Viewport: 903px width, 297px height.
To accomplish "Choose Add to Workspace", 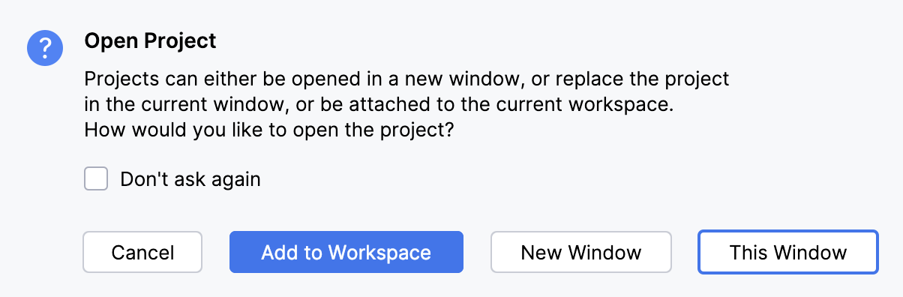I will tap(346, 252).
